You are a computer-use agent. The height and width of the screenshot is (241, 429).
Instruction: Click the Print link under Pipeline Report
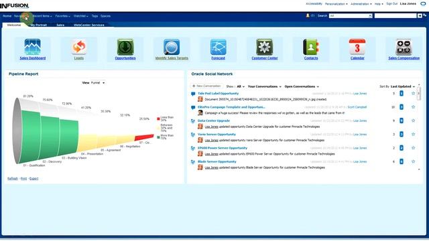click(x=24, y=179)
